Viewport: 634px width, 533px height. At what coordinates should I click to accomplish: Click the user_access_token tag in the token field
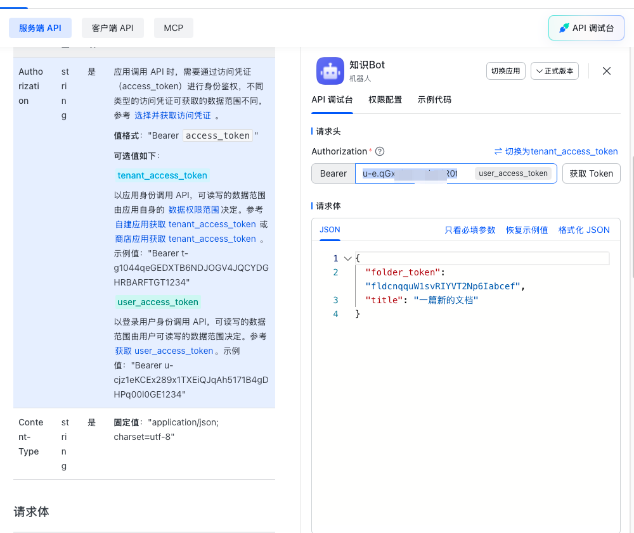[512, 173]
